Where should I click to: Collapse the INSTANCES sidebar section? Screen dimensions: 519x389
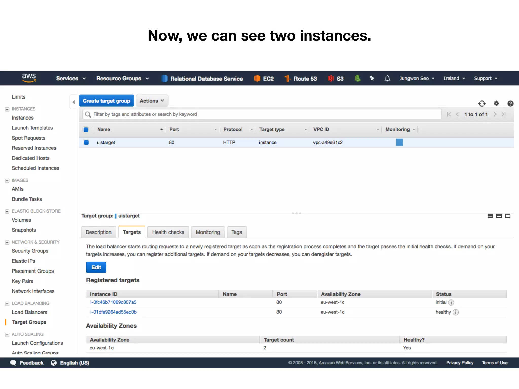(7, 109)
